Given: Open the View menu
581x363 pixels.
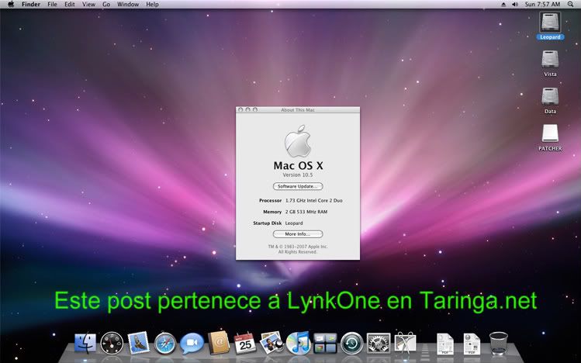Looking at the screenshot, I should (88, 5).
